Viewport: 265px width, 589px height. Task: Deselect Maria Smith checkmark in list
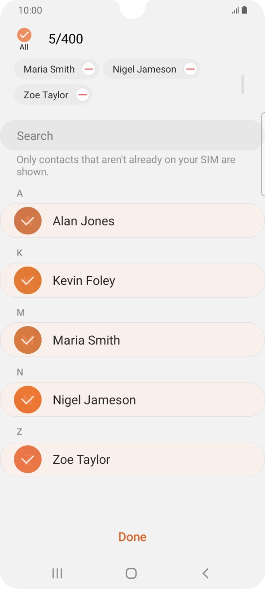click(x=28, y=340)
